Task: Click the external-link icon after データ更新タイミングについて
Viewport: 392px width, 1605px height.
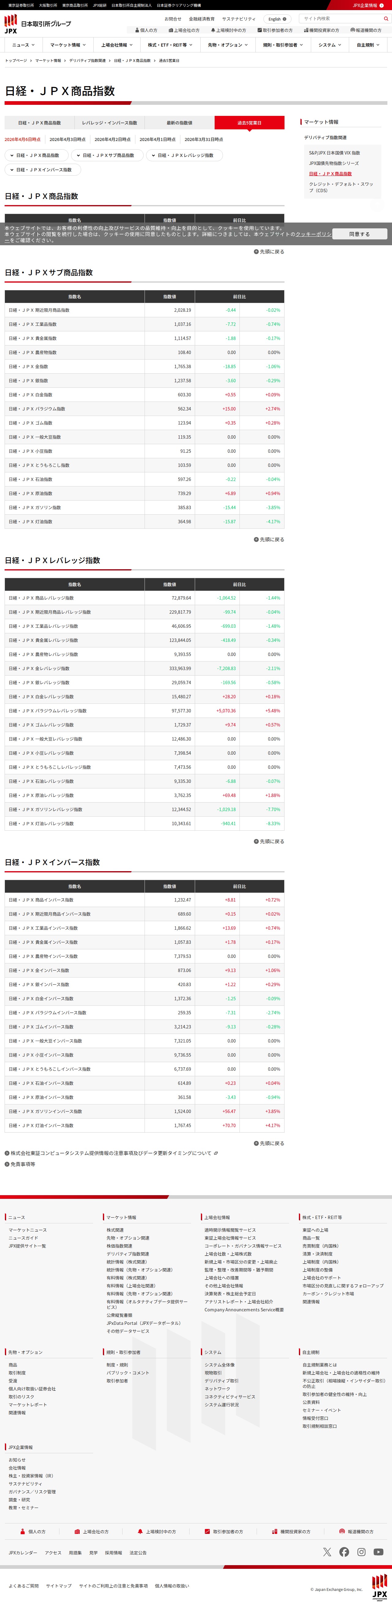Action: click(x=215, y=1153)
